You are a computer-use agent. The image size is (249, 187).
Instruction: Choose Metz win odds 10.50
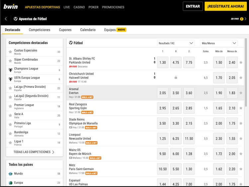coord(163,169)
